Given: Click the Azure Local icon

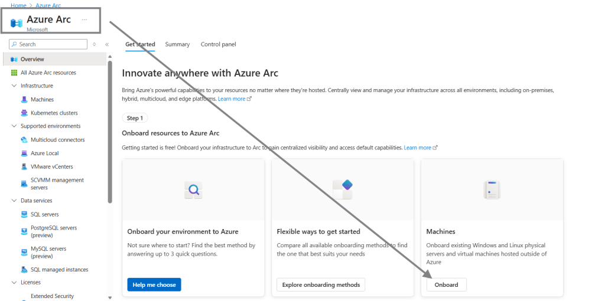Looking at the screenshot, I should click(24, 153).
